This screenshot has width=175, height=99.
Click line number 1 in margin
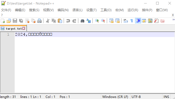pos(8,34)
